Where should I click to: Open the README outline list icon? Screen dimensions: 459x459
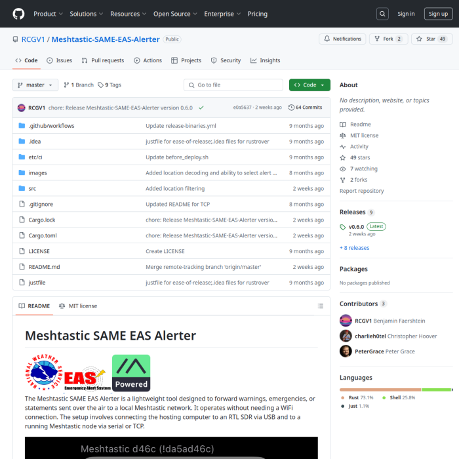pos(320,306)
